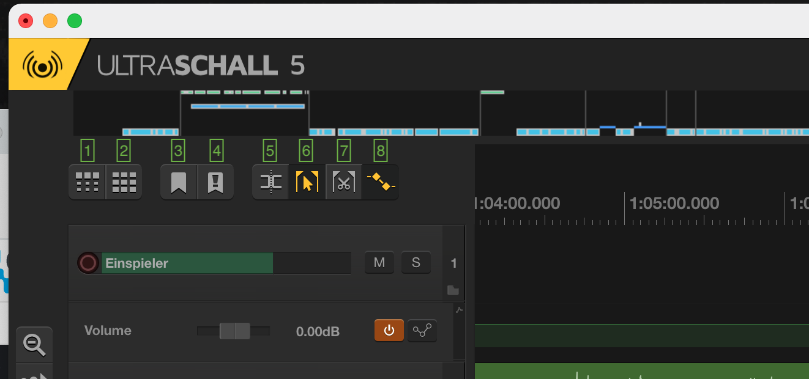Screen dimensions: 809x379
Task: Click the folder icon on track 1
Action: pyautogui.click(x=453, y=290)
